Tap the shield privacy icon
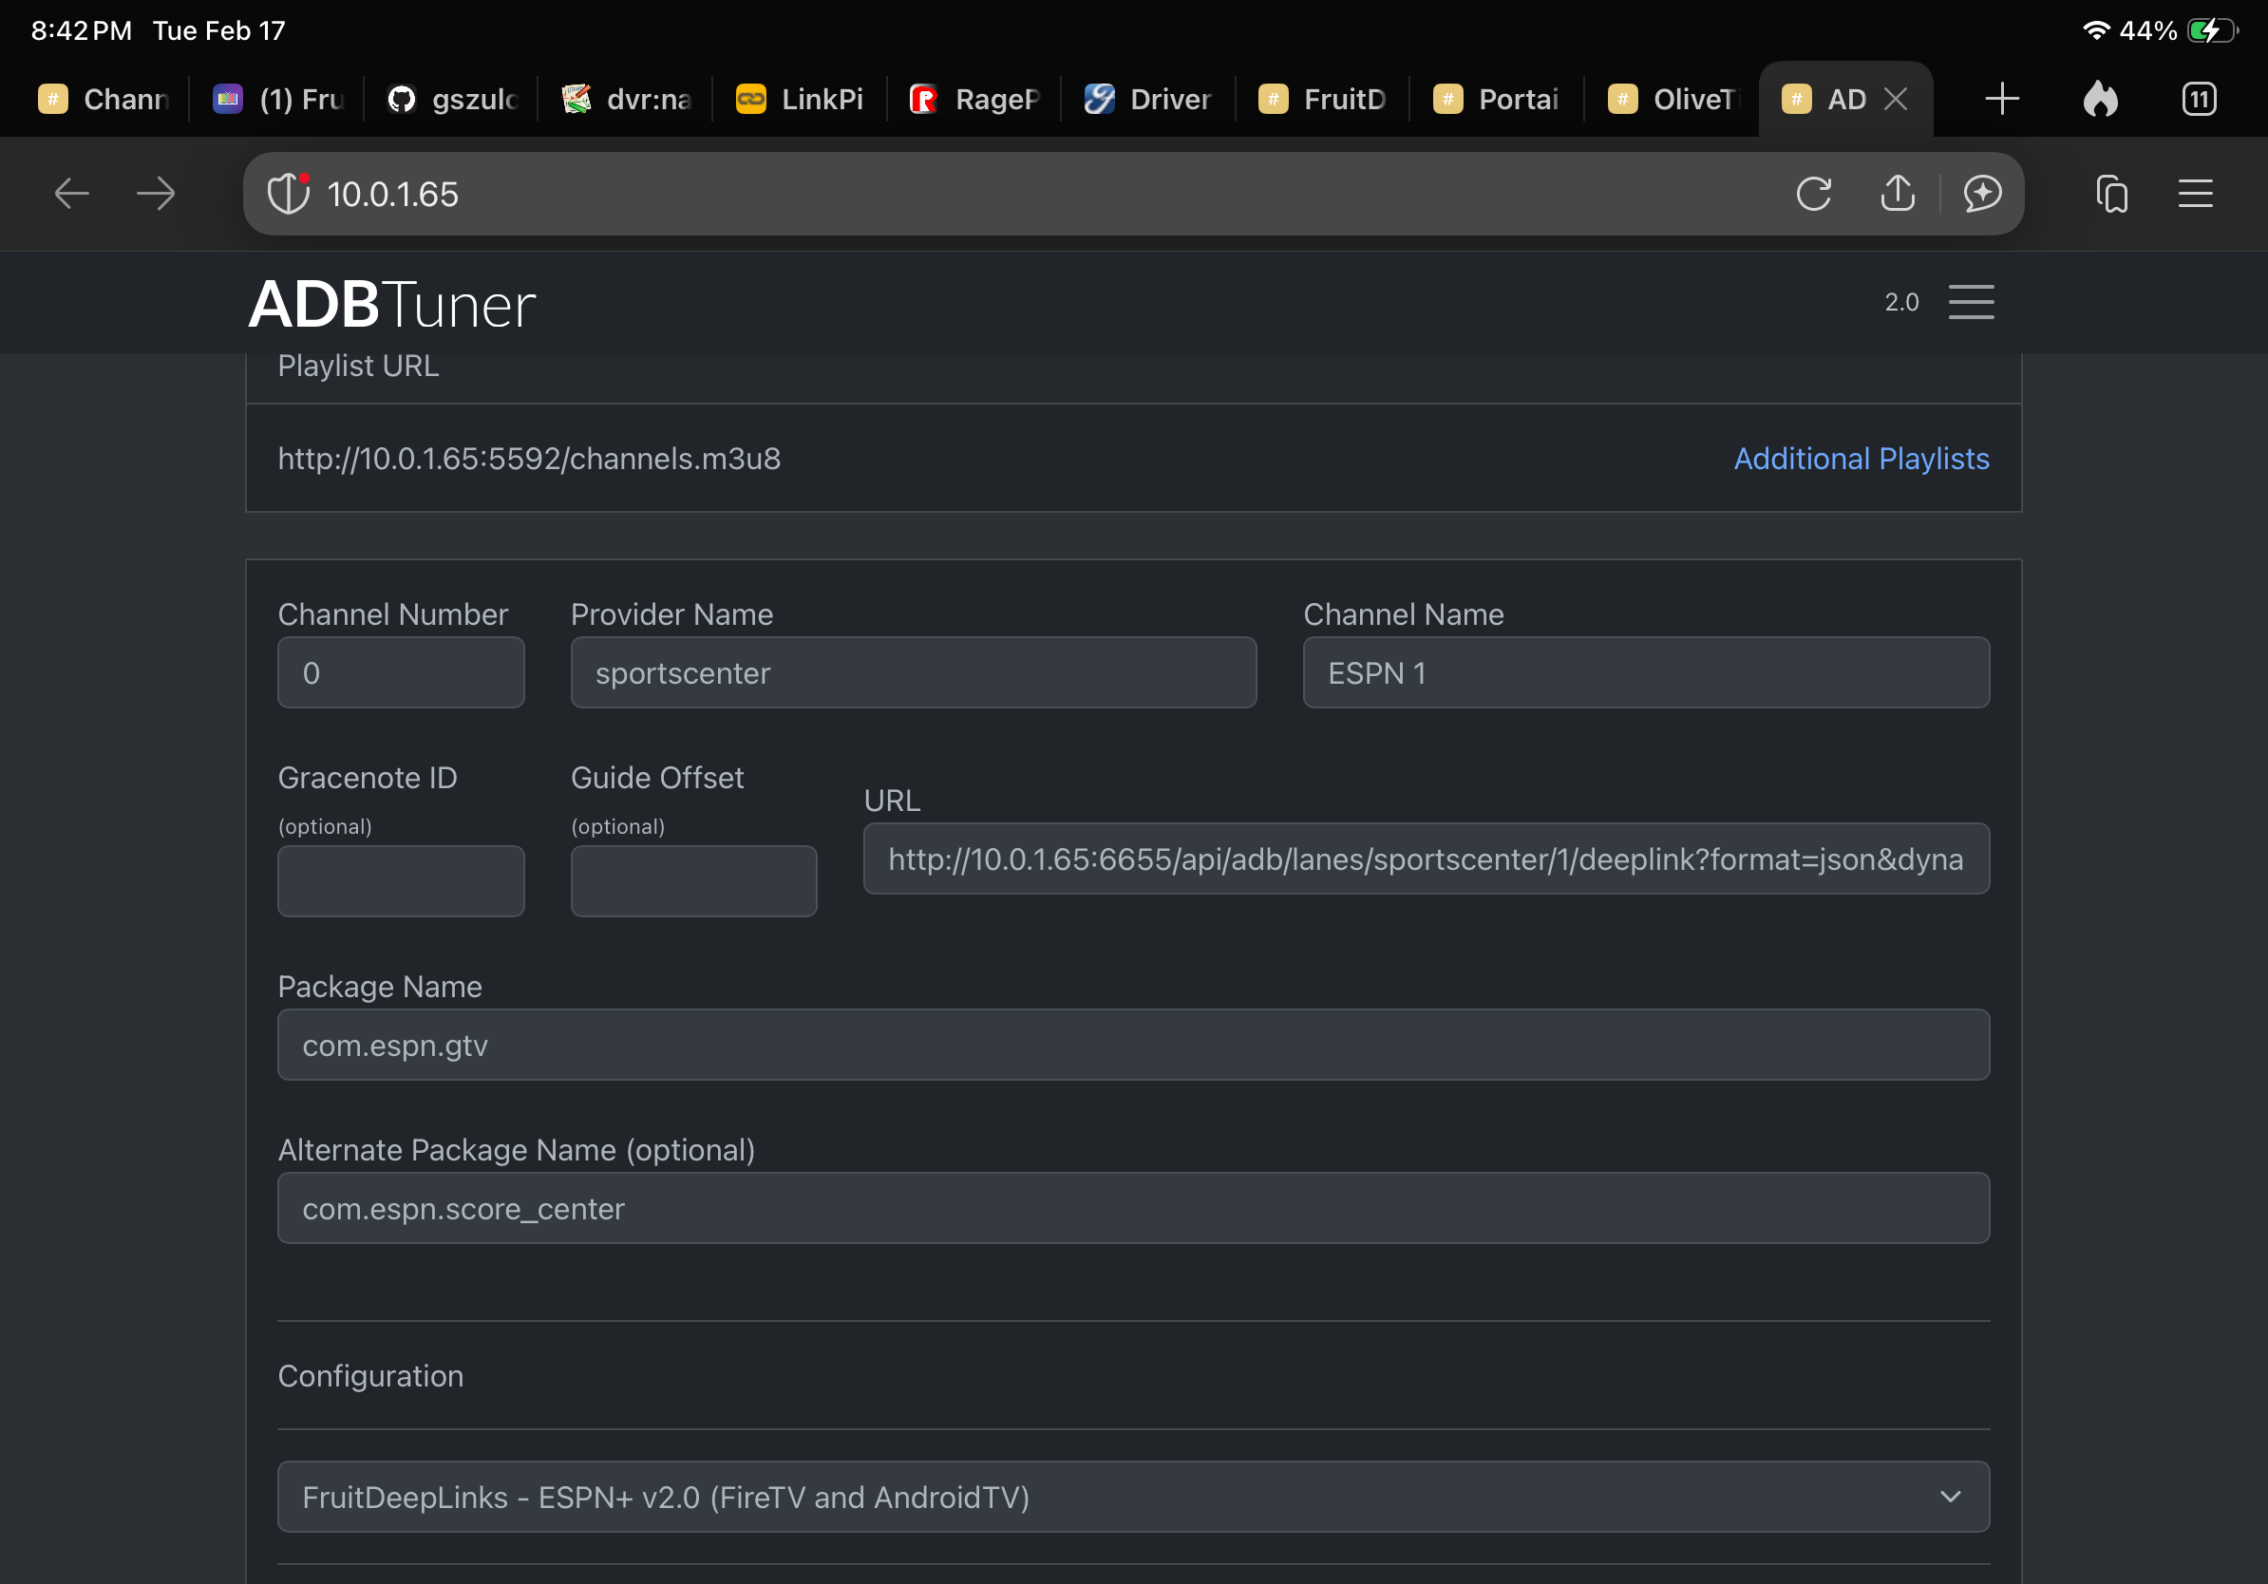The width and height of the screenshot is (2268, 1584). click(289, 194)
